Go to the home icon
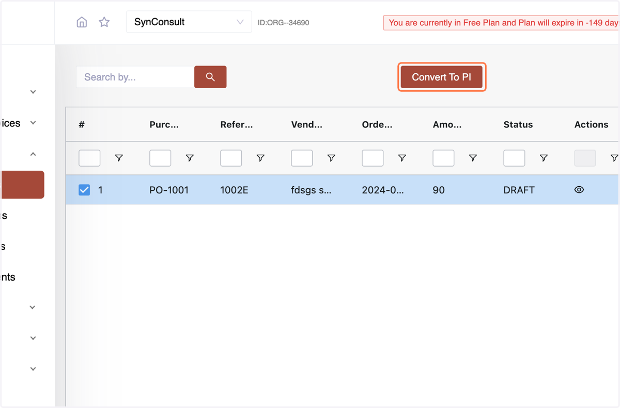This screenshot has width=620, height=408. coord(82,22)
